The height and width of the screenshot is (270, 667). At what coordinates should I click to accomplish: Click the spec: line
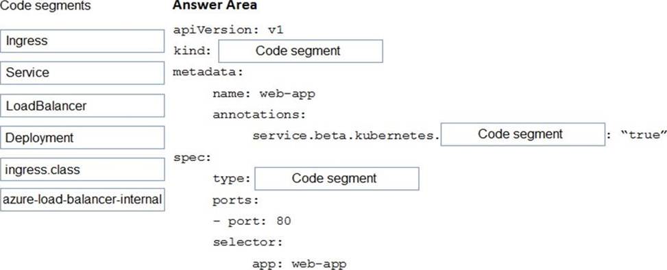click(192, 158)
